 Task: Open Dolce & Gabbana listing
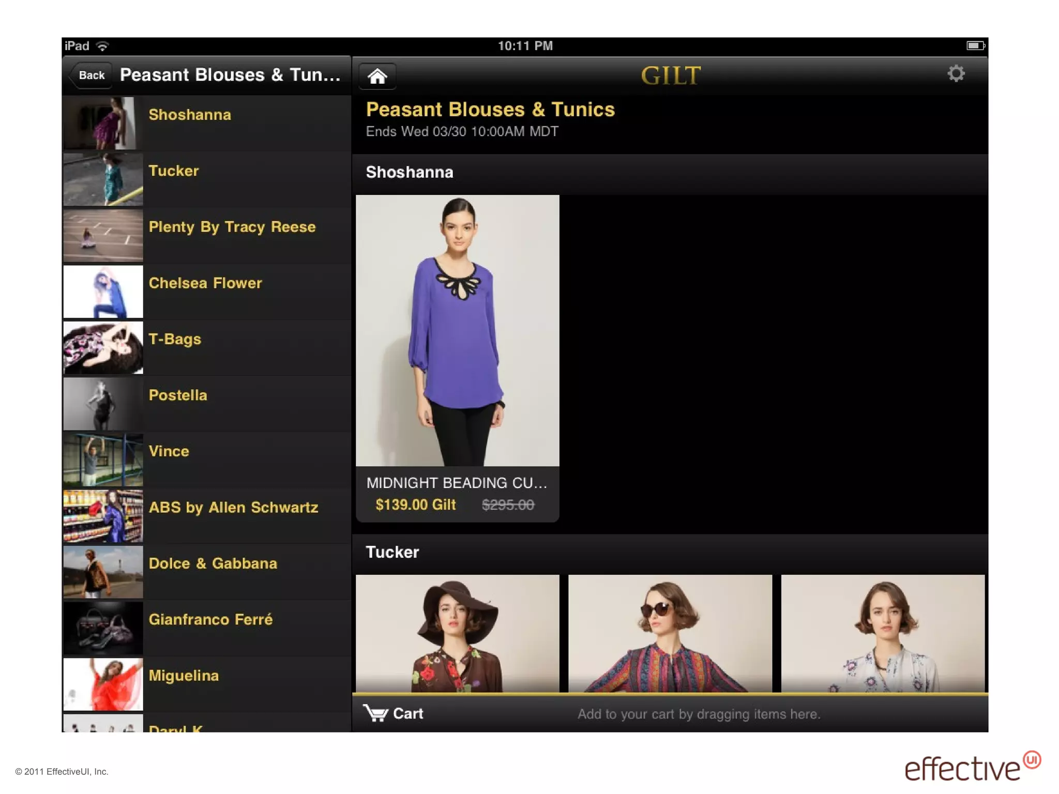point(213,563)
